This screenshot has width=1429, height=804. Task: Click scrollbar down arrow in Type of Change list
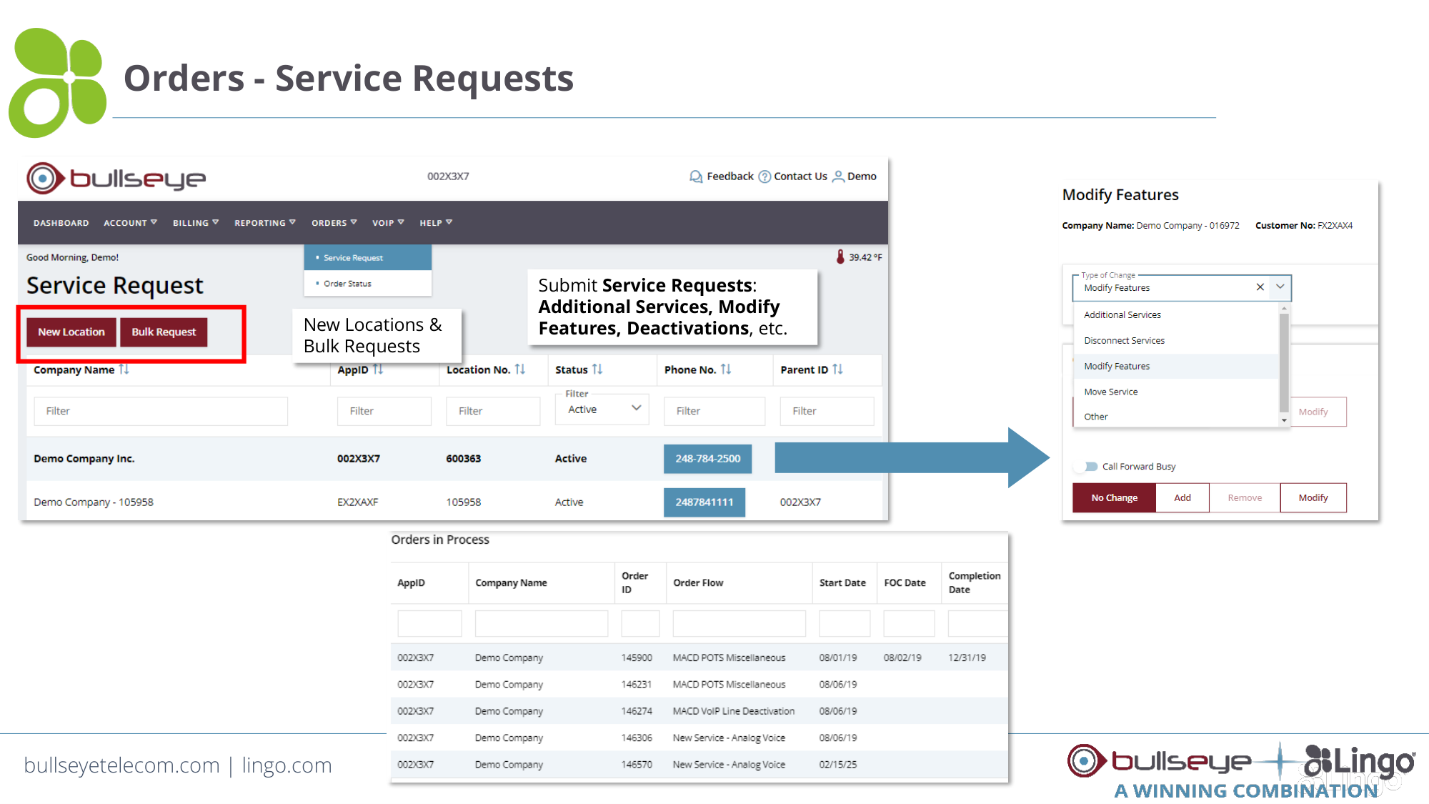coord(1284,420)
